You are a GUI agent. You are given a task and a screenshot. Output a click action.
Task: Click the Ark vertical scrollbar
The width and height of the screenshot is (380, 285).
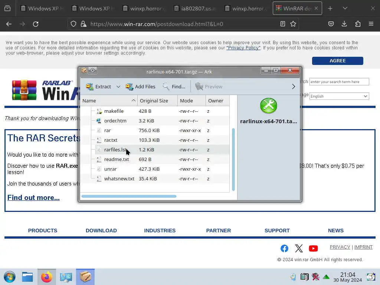click(233, 160)
